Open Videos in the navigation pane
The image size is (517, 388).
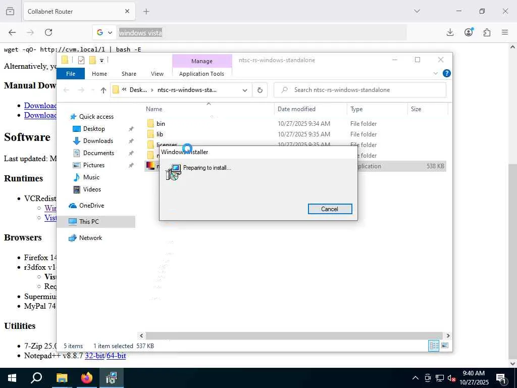[92, 189]
